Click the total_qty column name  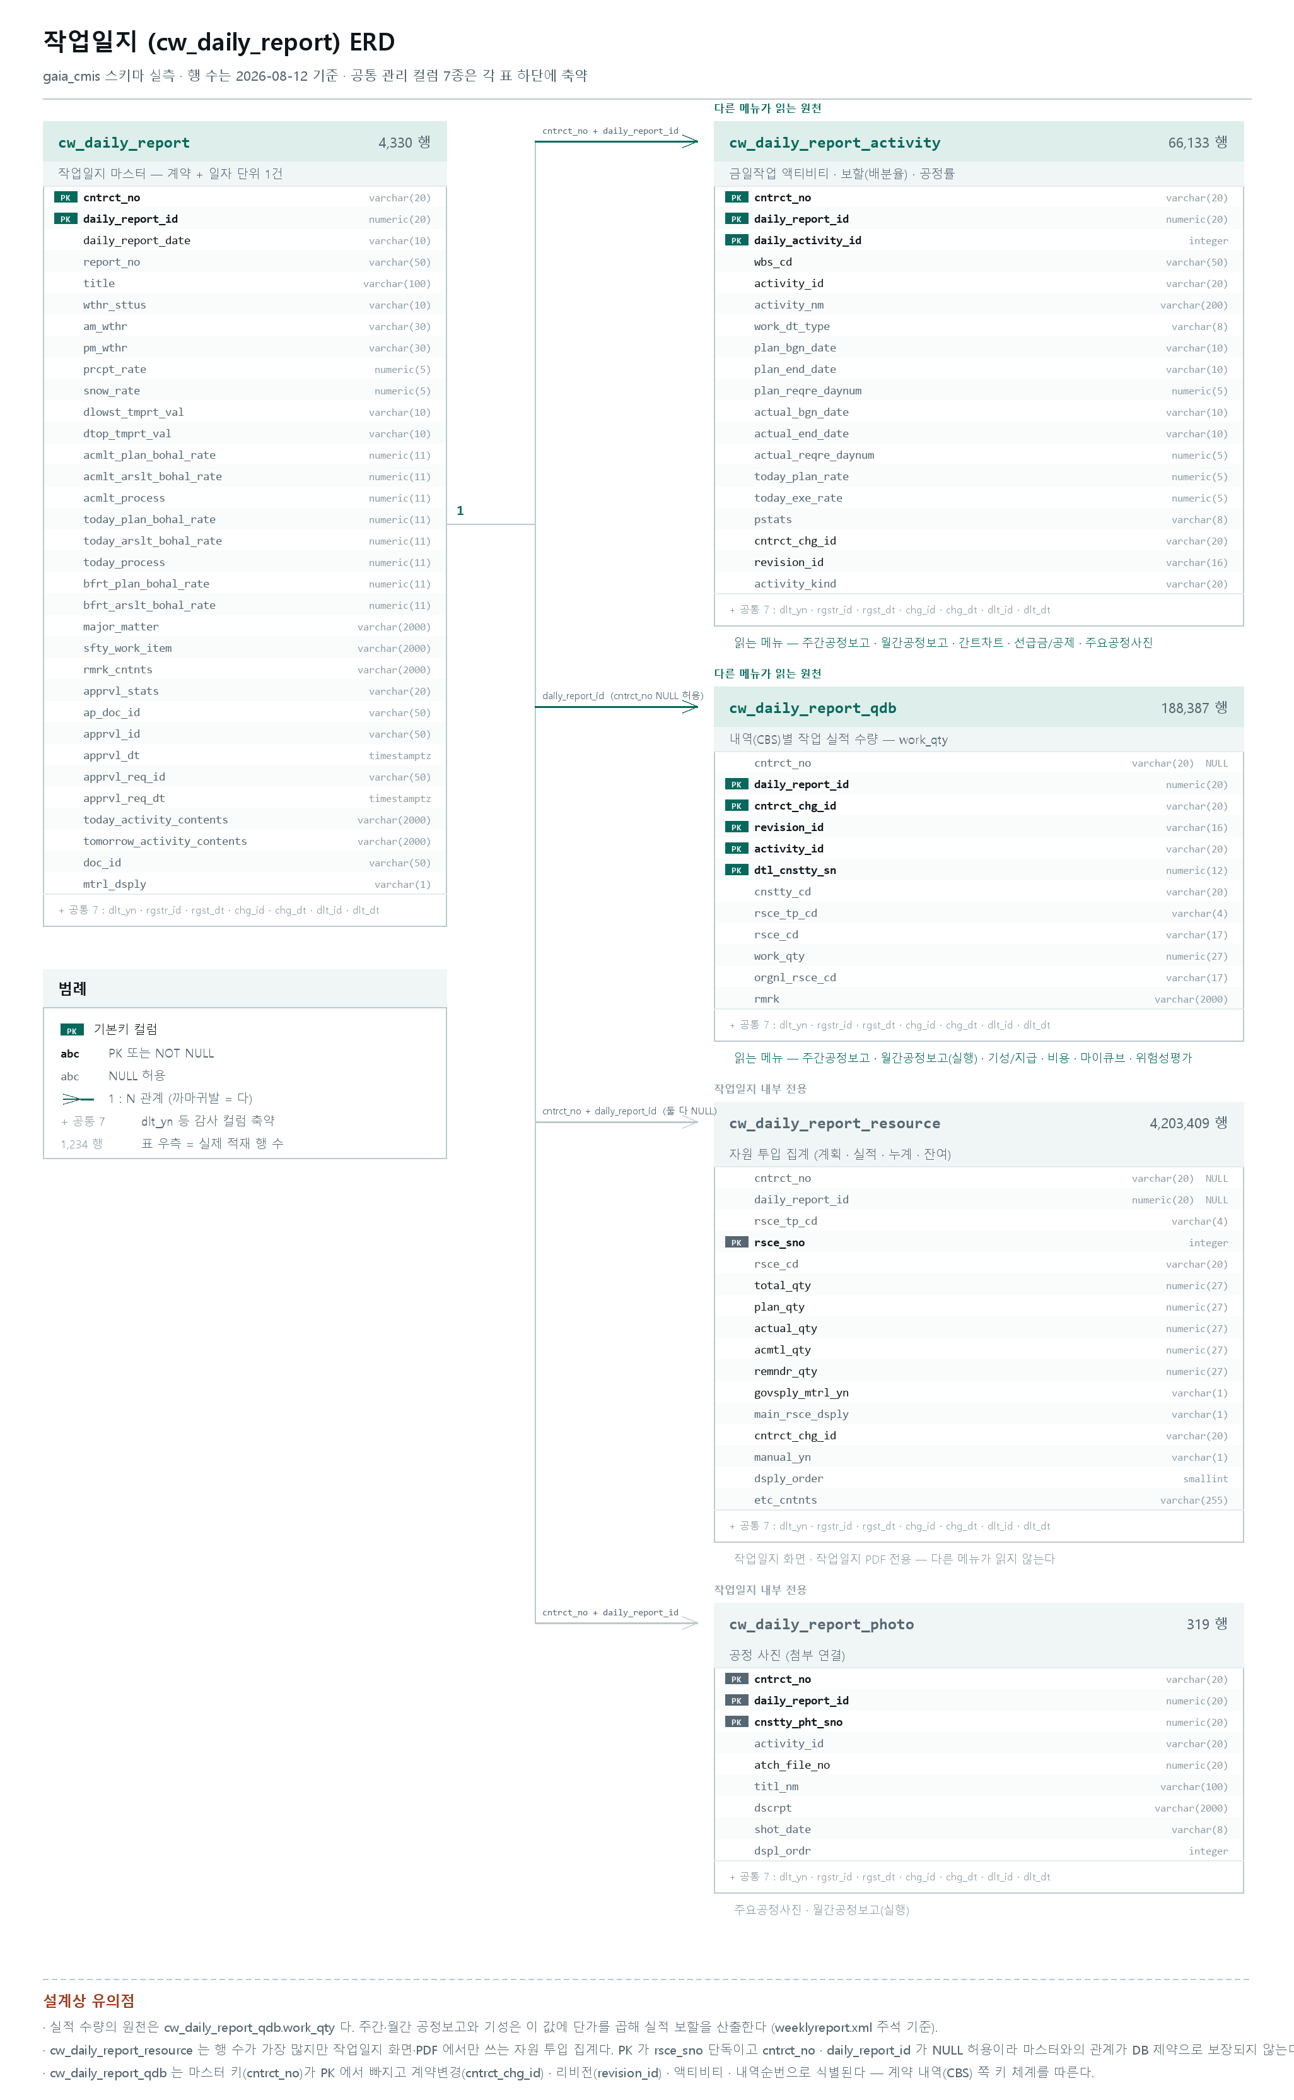point(782,1285)
